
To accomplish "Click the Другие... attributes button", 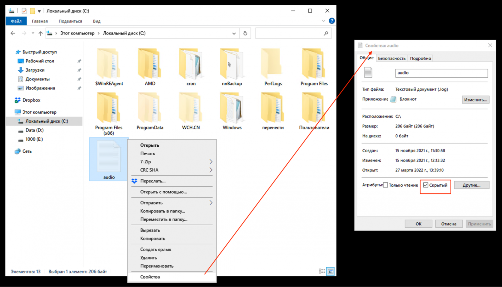I will [x=471, y=185].
